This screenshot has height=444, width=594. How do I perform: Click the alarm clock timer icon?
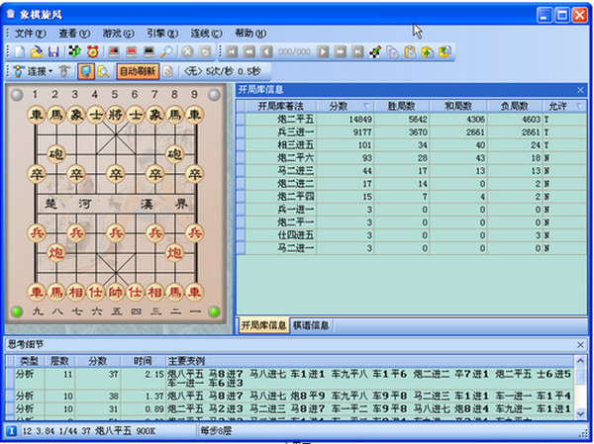92,51
